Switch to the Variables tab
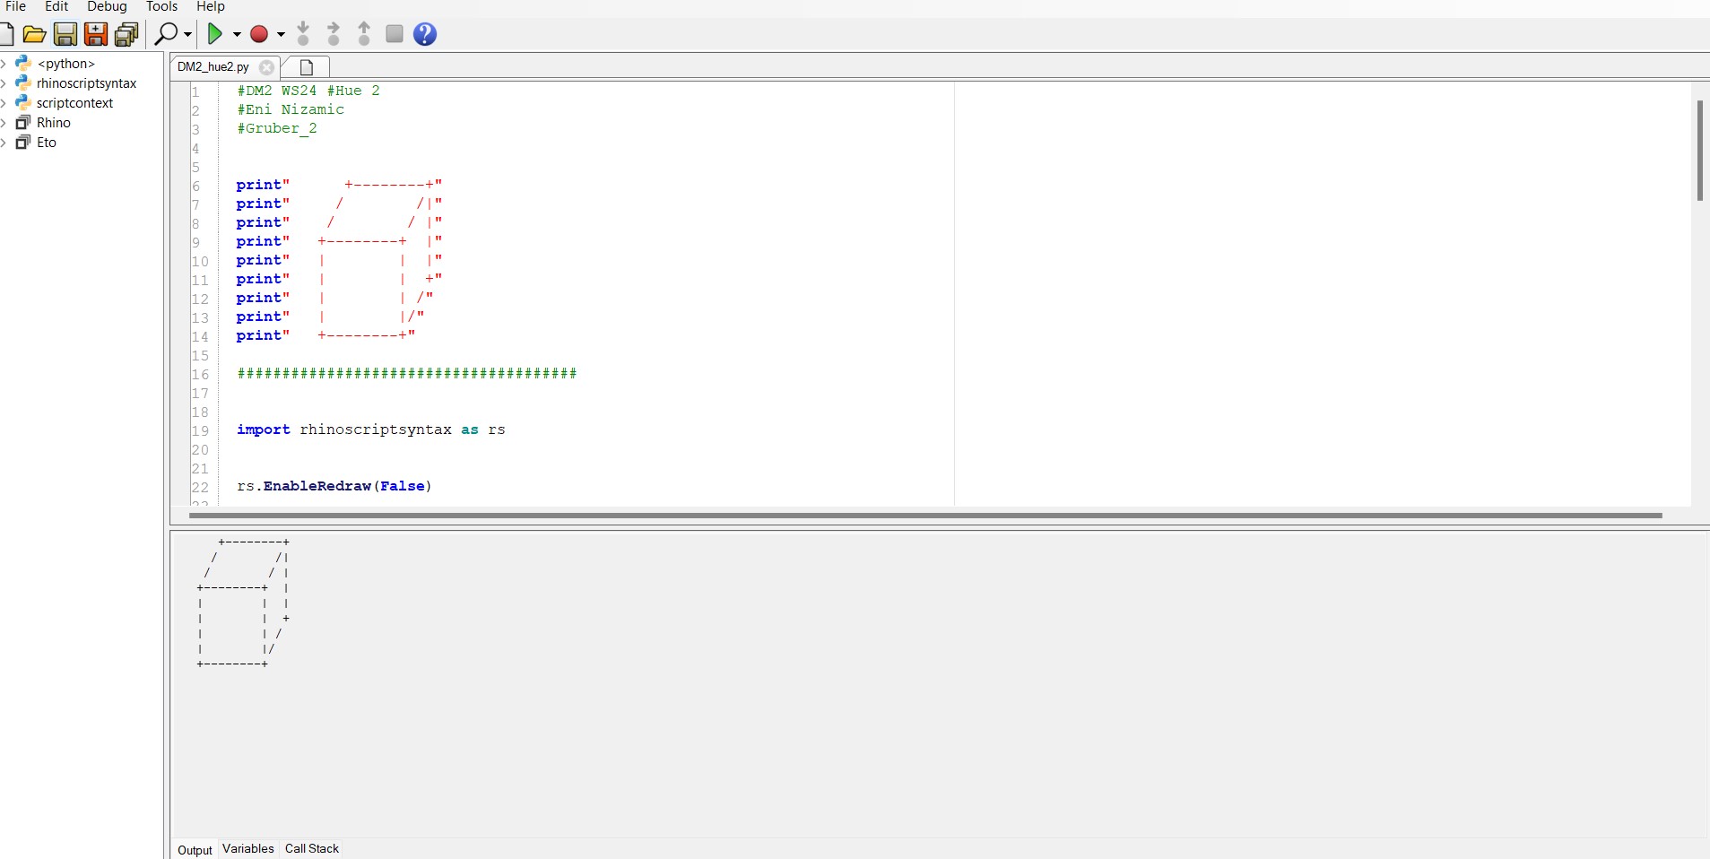Screen dimensions: 1710x859 pos(247,848)
